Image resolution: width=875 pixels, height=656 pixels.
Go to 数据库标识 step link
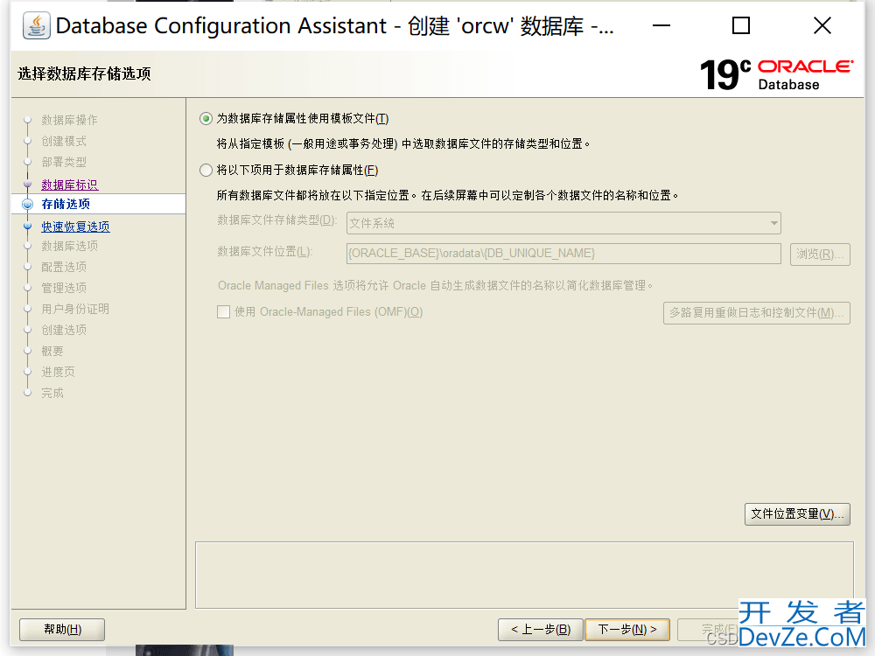70,185
